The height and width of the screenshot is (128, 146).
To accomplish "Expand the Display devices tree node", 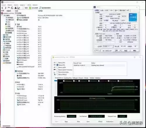I will [x=2, y=41].
